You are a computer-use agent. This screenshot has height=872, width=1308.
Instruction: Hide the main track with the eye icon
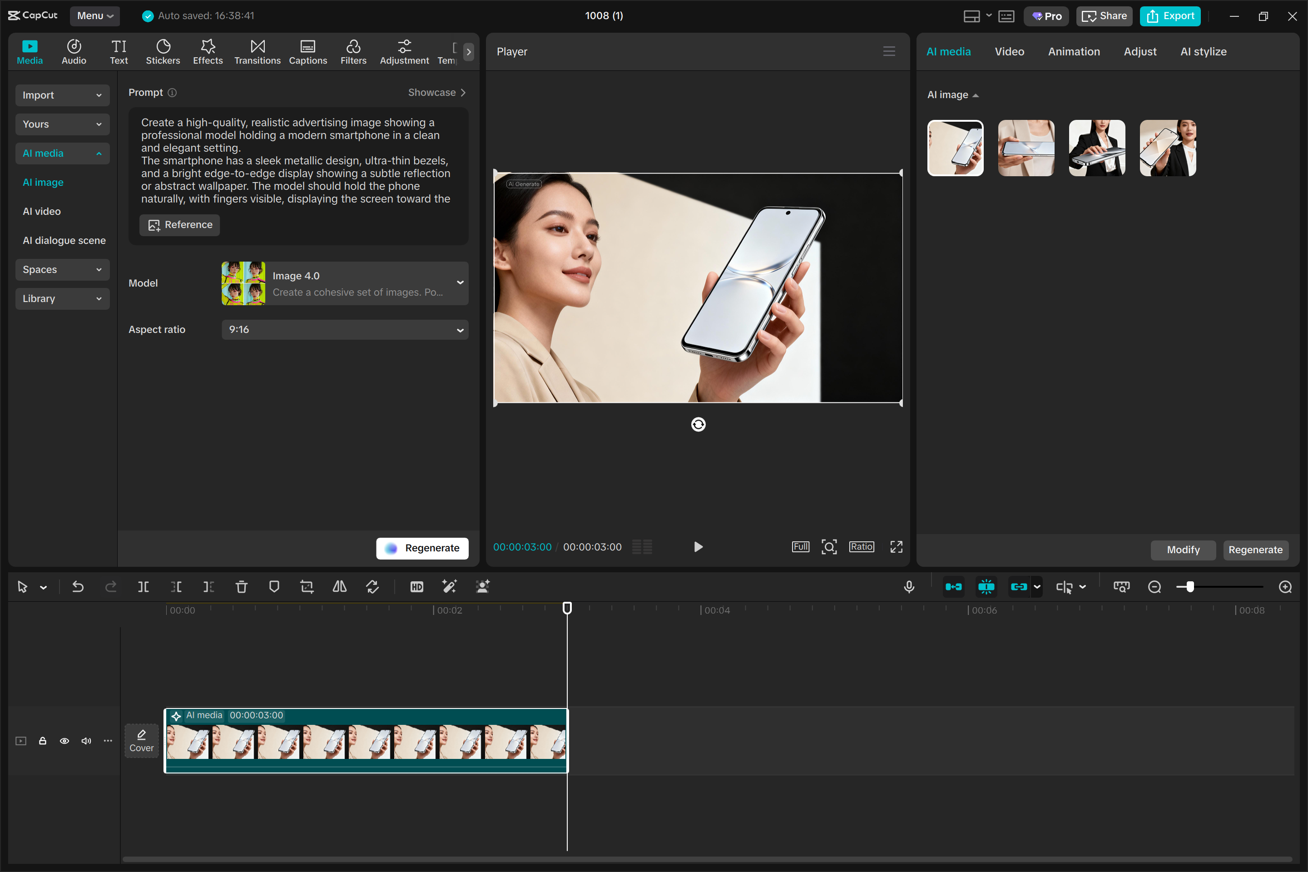click(64, 741)
